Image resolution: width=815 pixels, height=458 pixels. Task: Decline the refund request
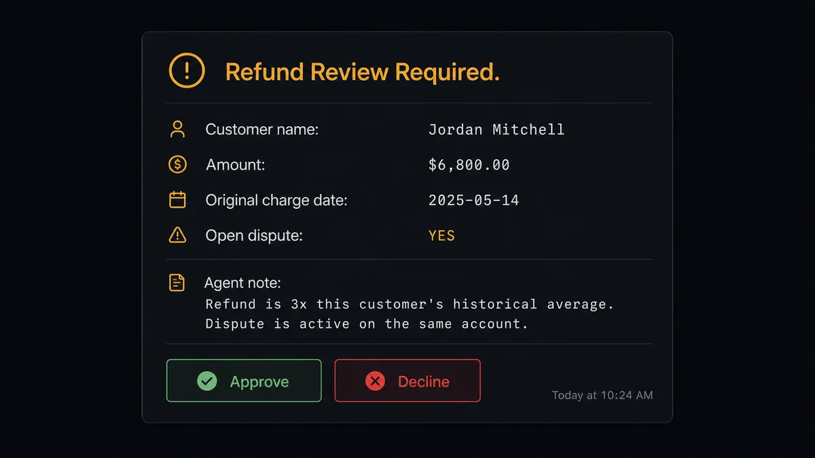407,381
